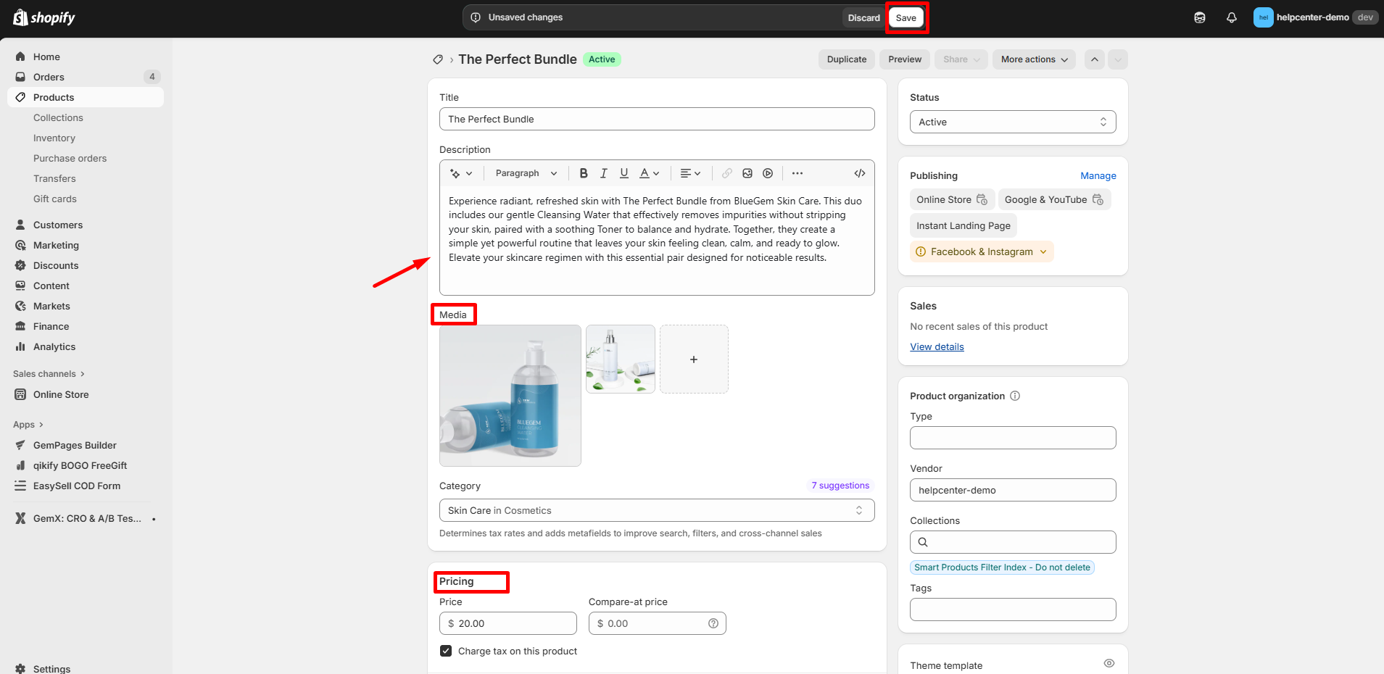Open the Paragraph style dropdown
The width and height of the screenshot is (1384, 674).
pos(526,173)
